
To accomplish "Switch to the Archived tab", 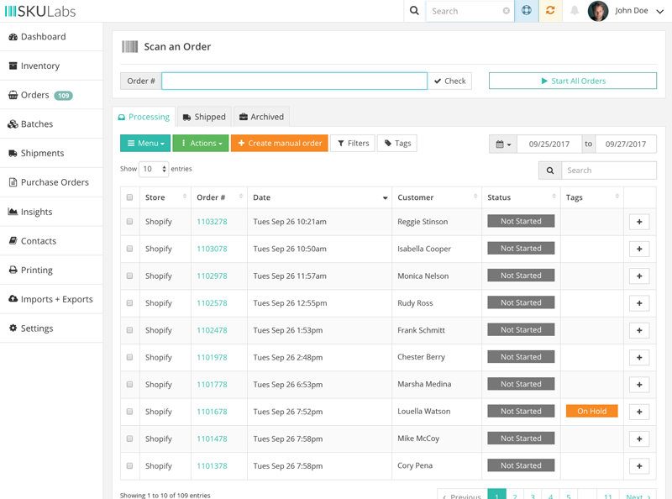I will (261, 117).
